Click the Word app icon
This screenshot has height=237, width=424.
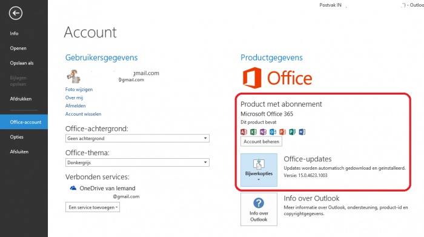(x=302, y=132)
